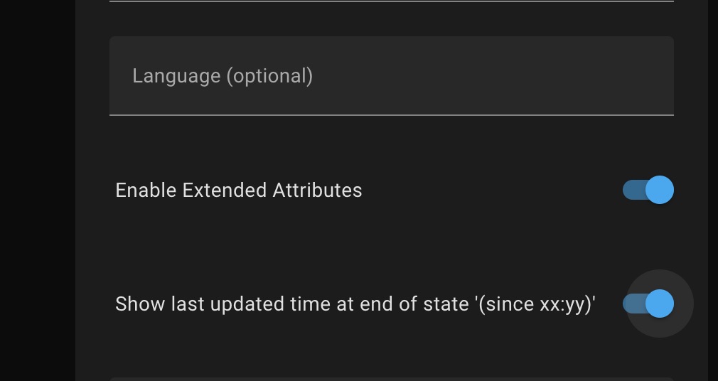Disable Extended Attributes using its blue switch
Image resolution: width=718 pixels, height=381 pixels.
coord(648,190)
